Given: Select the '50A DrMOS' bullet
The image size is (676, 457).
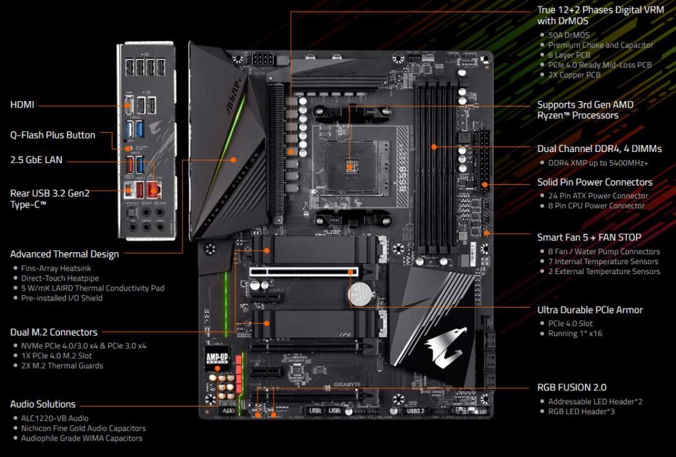Looking at the screenshot, I should [x=568, y=35].
